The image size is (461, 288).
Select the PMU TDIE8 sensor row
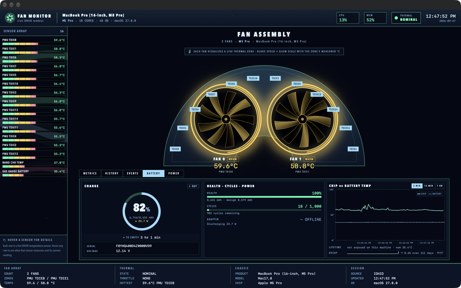34,41
